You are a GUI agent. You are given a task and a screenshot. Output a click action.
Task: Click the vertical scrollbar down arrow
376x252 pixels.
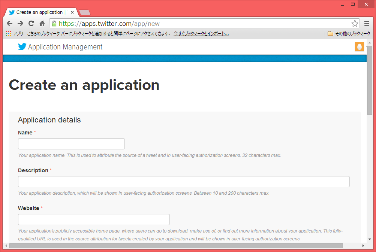click(370, 239)
